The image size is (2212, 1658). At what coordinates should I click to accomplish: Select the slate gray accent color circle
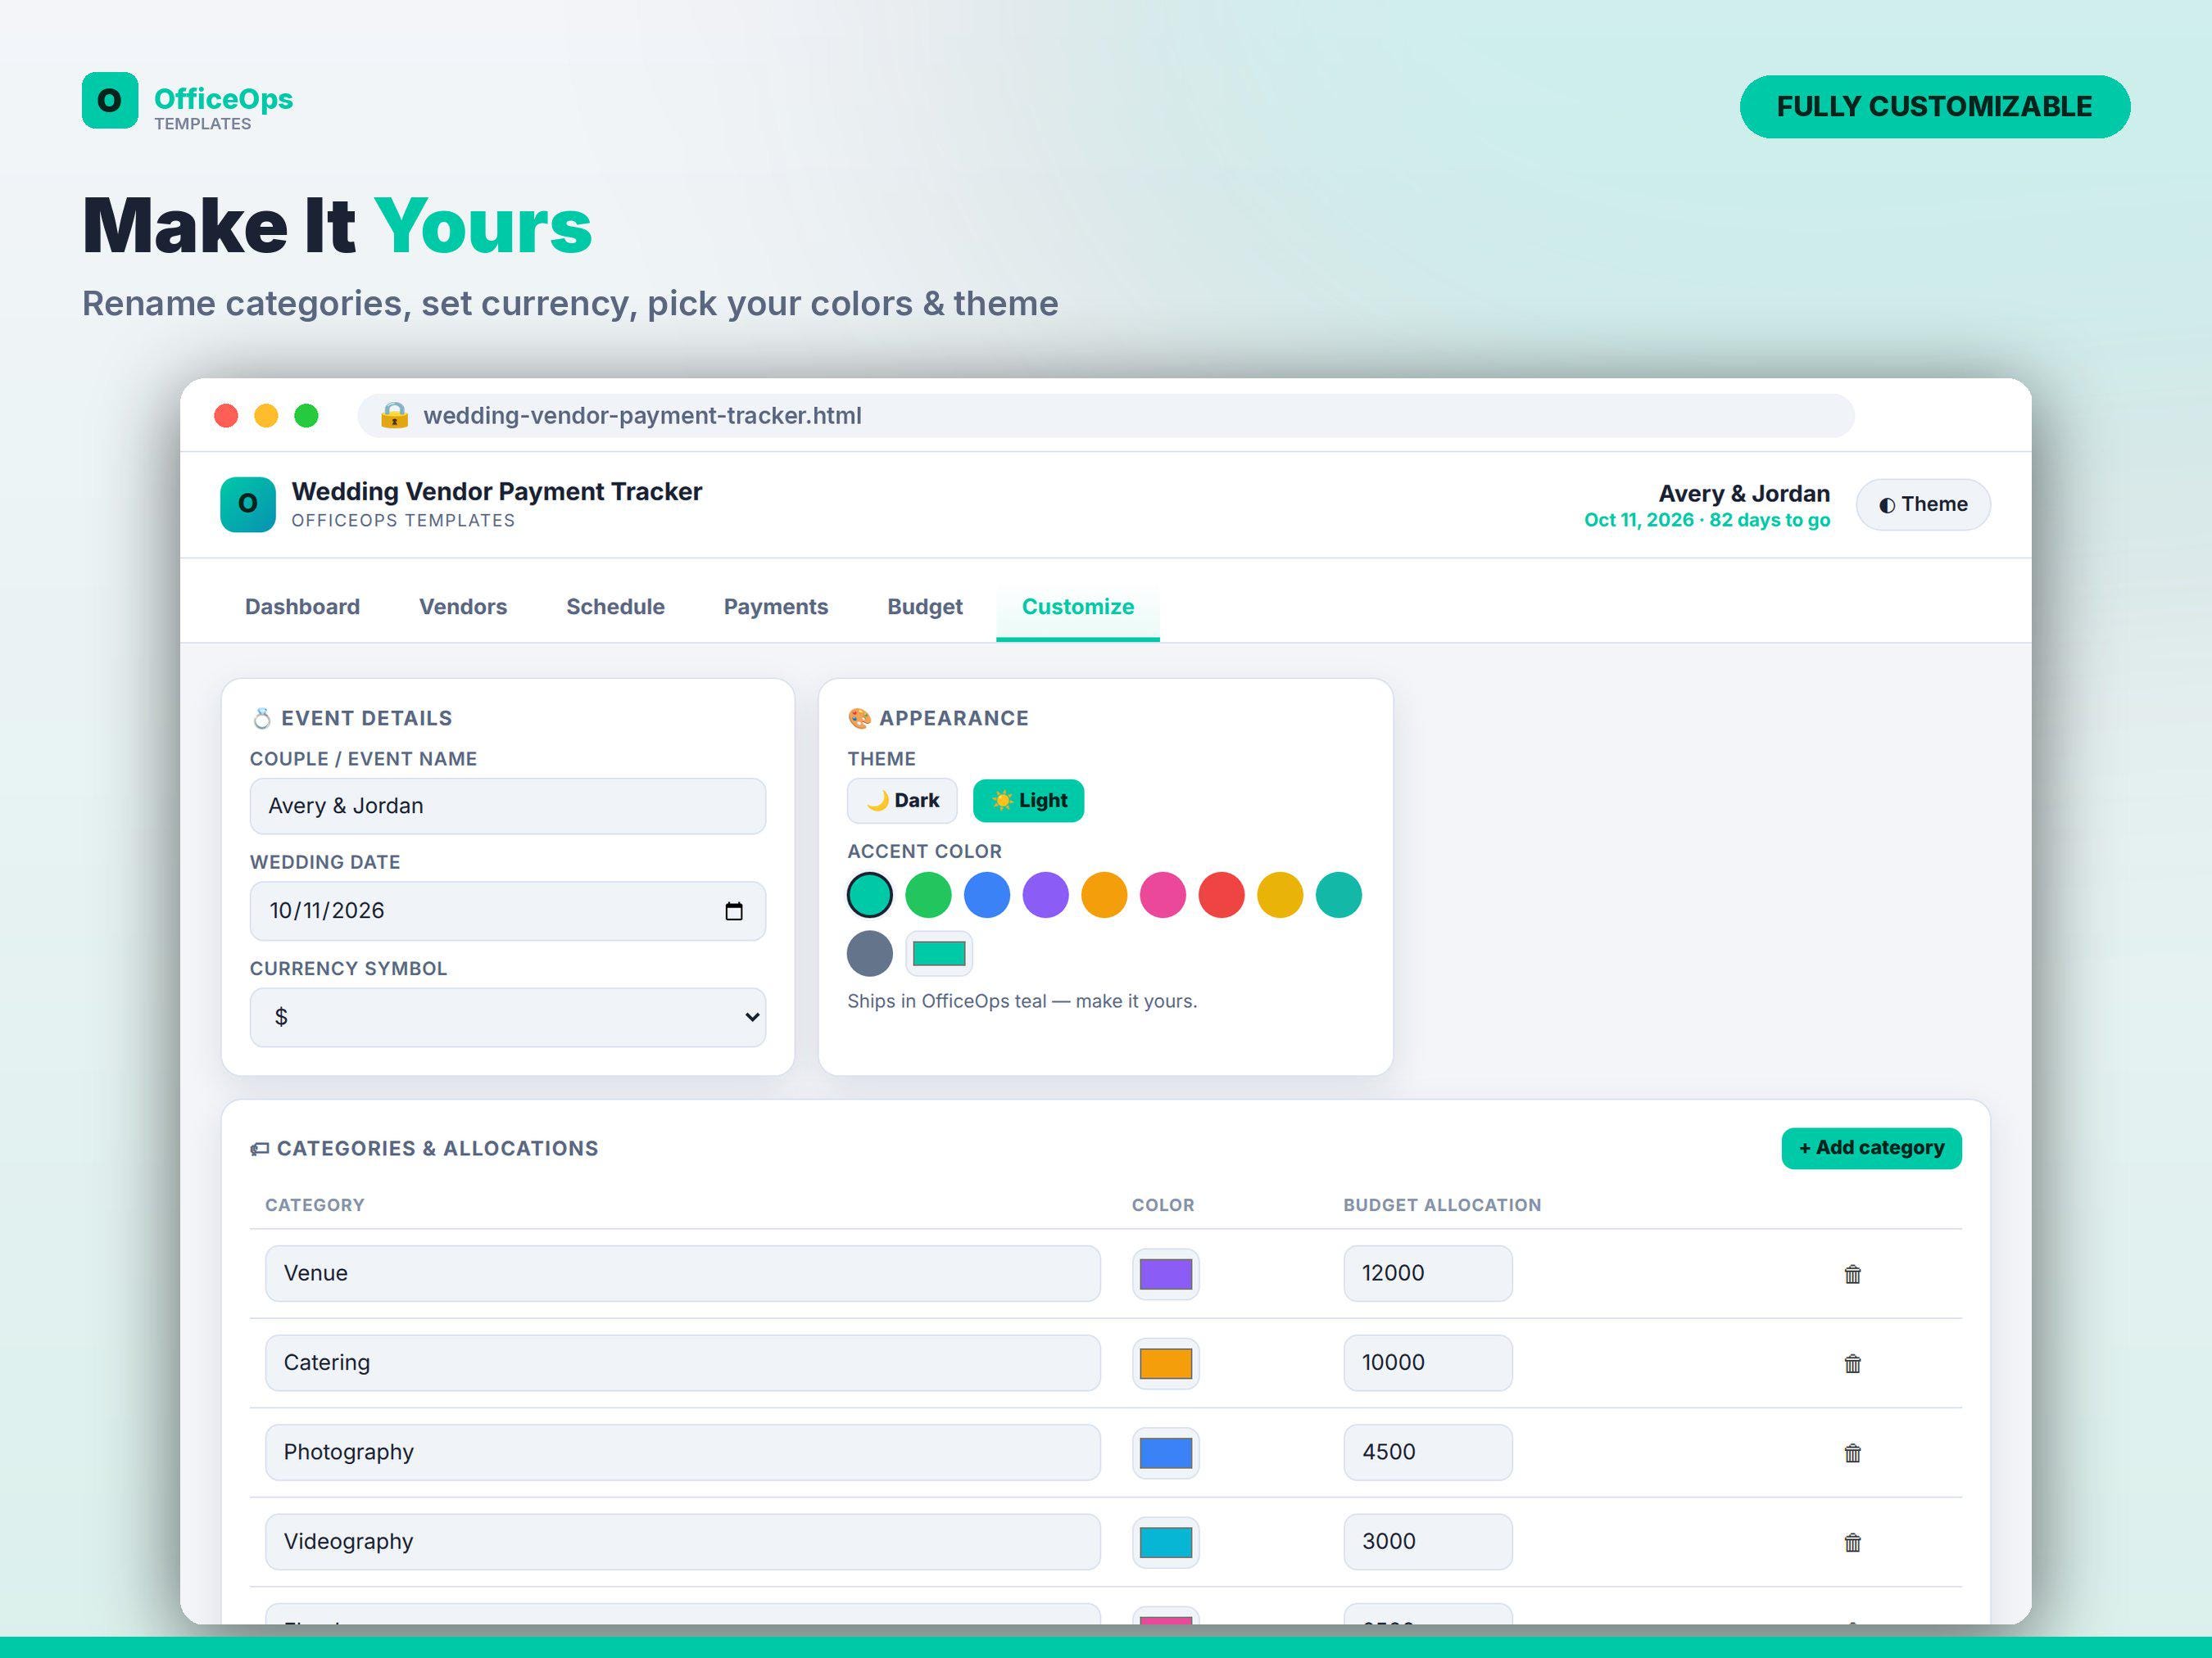(870, 953)
